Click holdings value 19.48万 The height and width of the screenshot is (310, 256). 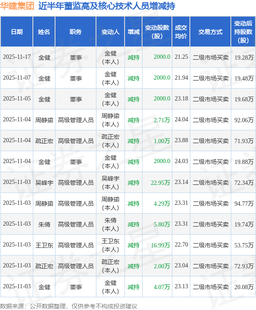[x=244, y=78]
